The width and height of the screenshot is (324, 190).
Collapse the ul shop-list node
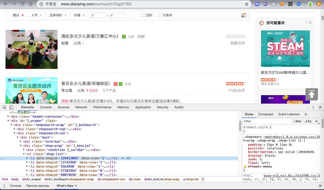click(x=24, y=154)
